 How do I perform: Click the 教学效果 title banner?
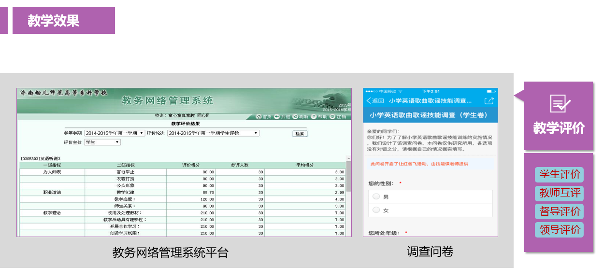[63, 21]
